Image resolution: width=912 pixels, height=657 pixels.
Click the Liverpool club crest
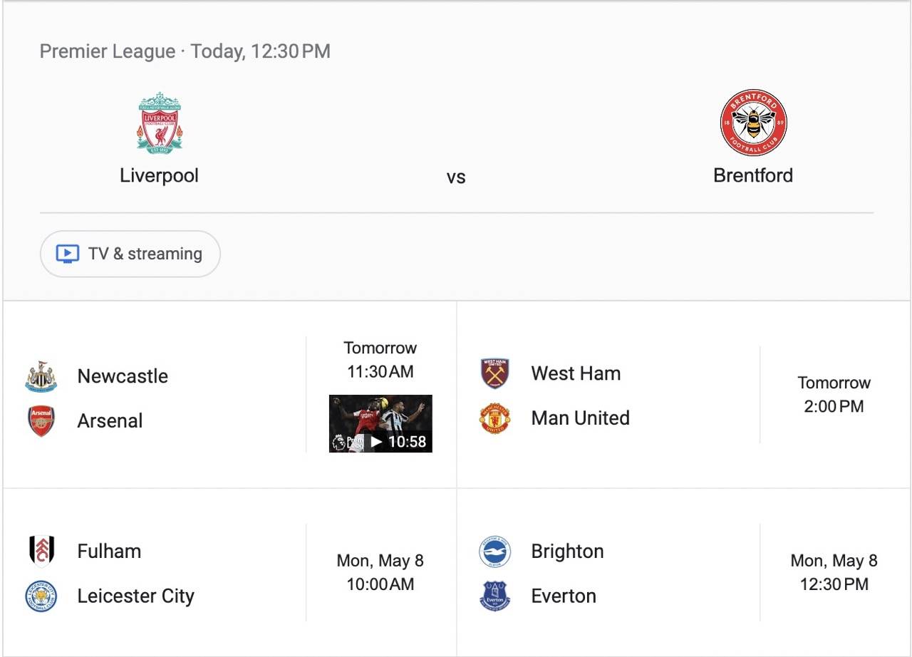[159, 123]
